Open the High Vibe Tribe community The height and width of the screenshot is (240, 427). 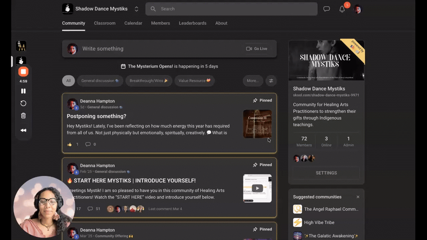point(319,222)
